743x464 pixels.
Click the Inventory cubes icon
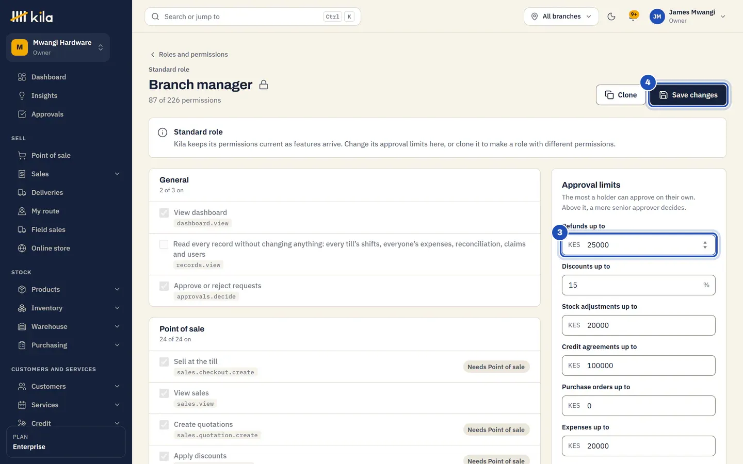(22, 308)
